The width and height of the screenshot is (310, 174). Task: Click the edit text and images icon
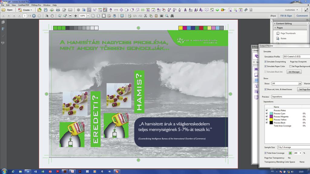[x=64, y=10]
